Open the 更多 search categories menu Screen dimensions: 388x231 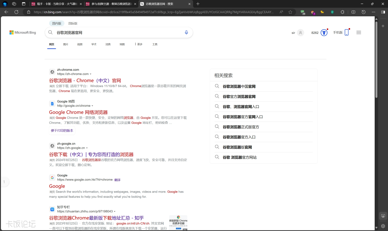[138, 44]
